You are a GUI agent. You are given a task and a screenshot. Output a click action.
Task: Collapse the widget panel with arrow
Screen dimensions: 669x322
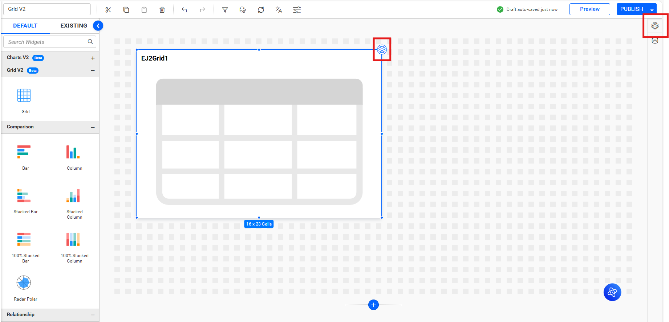tap(98, 26)
